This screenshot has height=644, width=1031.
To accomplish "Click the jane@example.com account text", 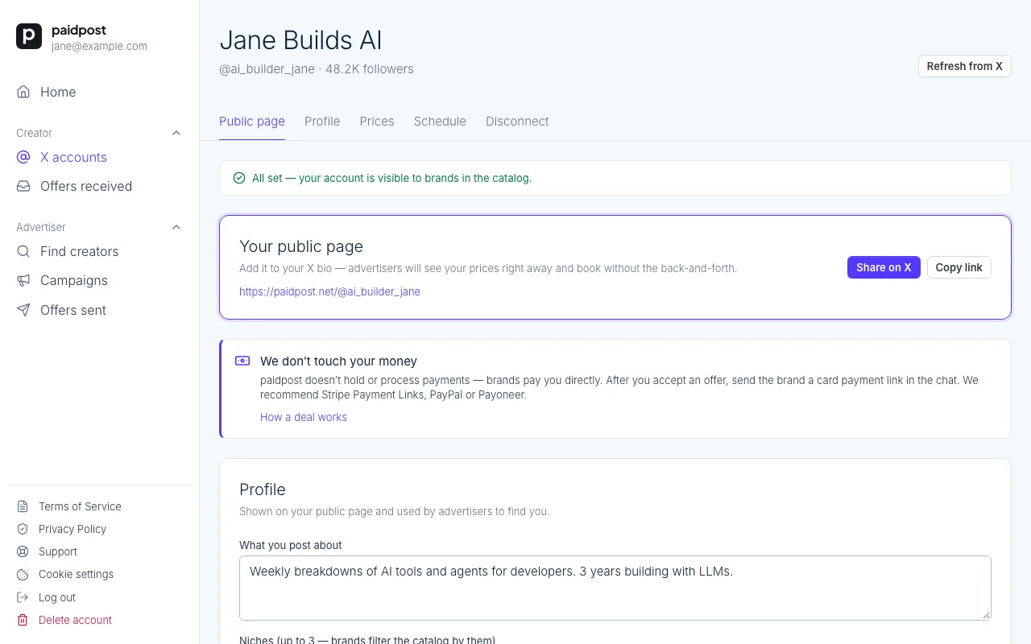I will [99, 47].
